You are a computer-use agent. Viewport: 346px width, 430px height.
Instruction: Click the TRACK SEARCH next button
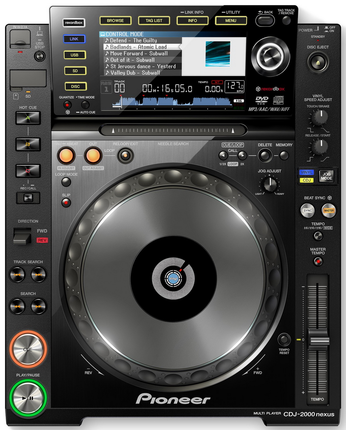(39, 275)
